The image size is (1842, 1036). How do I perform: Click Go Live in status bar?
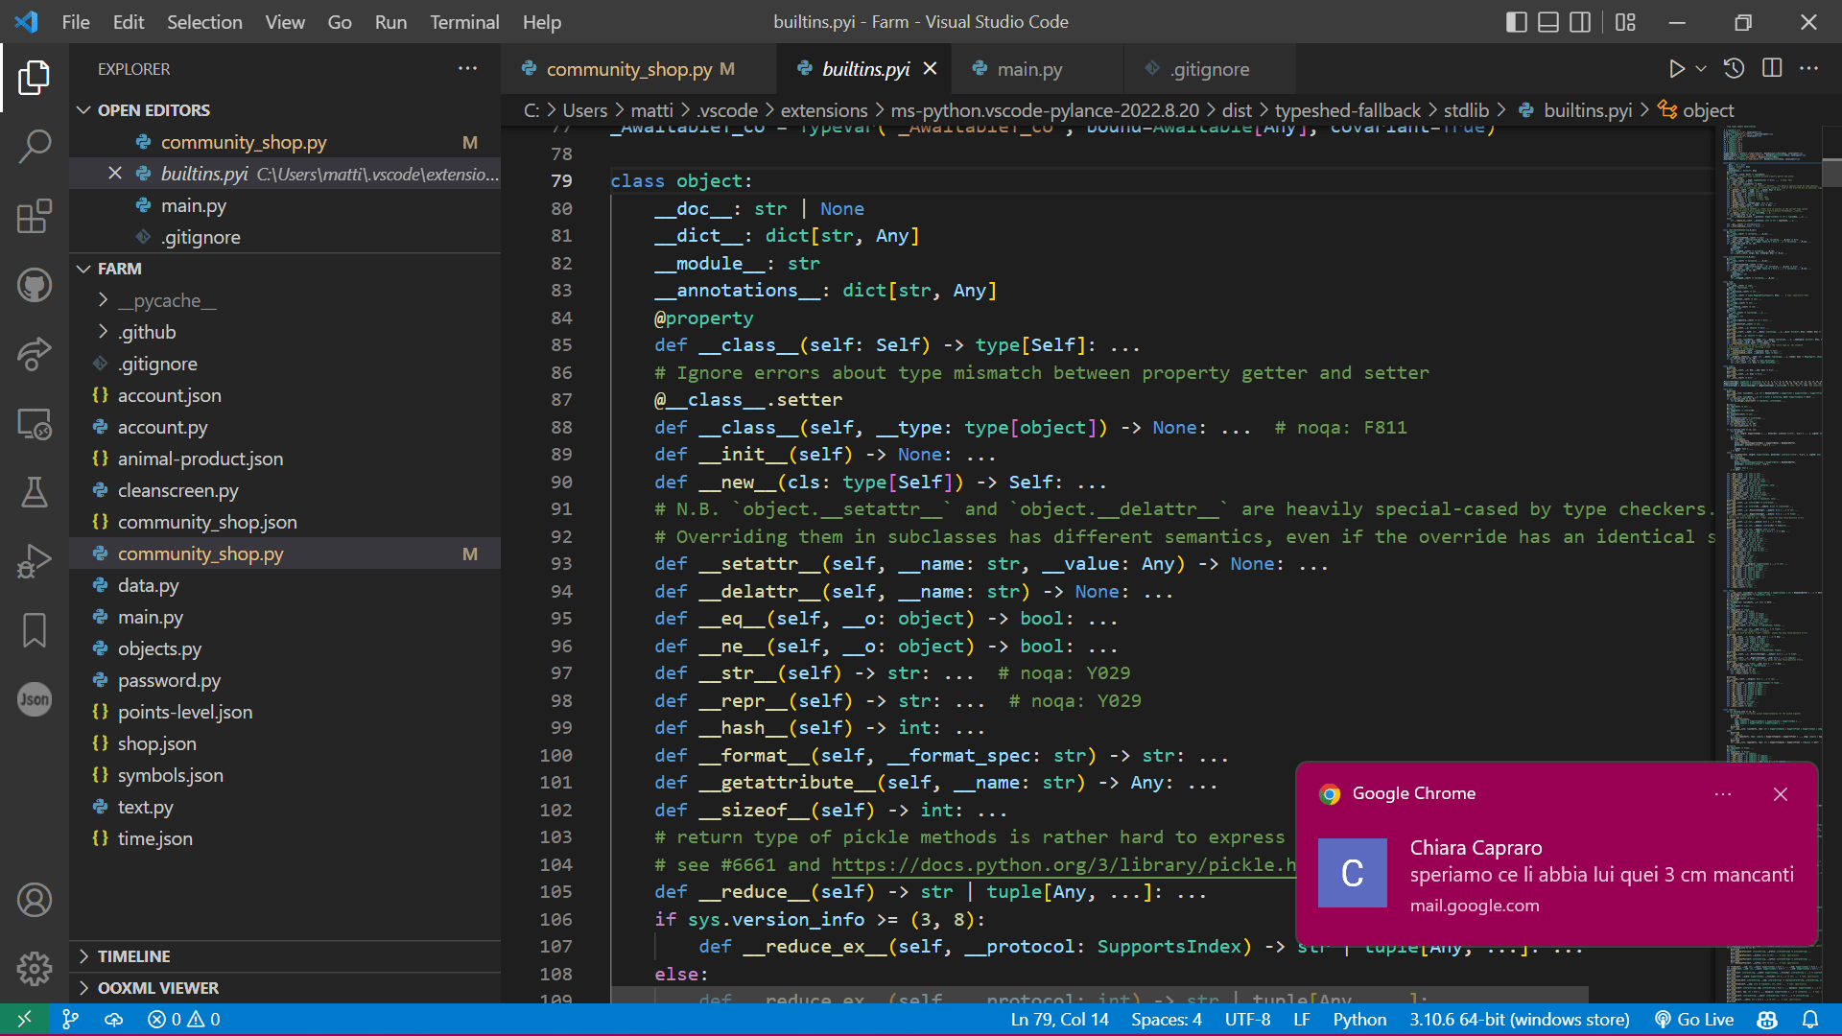pyautogui.click(x=1694, y=1020)
